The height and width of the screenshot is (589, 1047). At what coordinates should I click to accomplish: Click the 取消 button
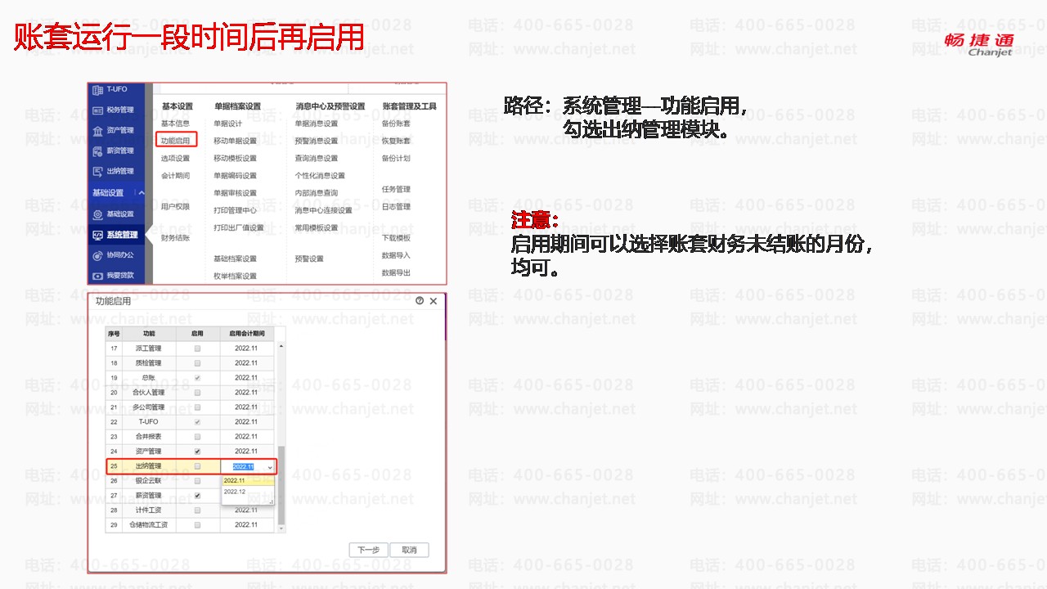[409, 550]
